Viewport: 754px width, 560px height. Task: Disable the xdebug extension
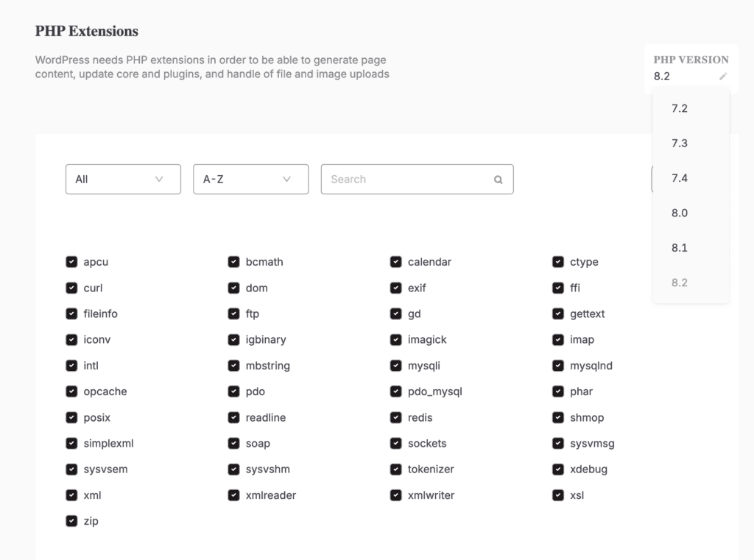pyautogui.click(x=557, y=469)
